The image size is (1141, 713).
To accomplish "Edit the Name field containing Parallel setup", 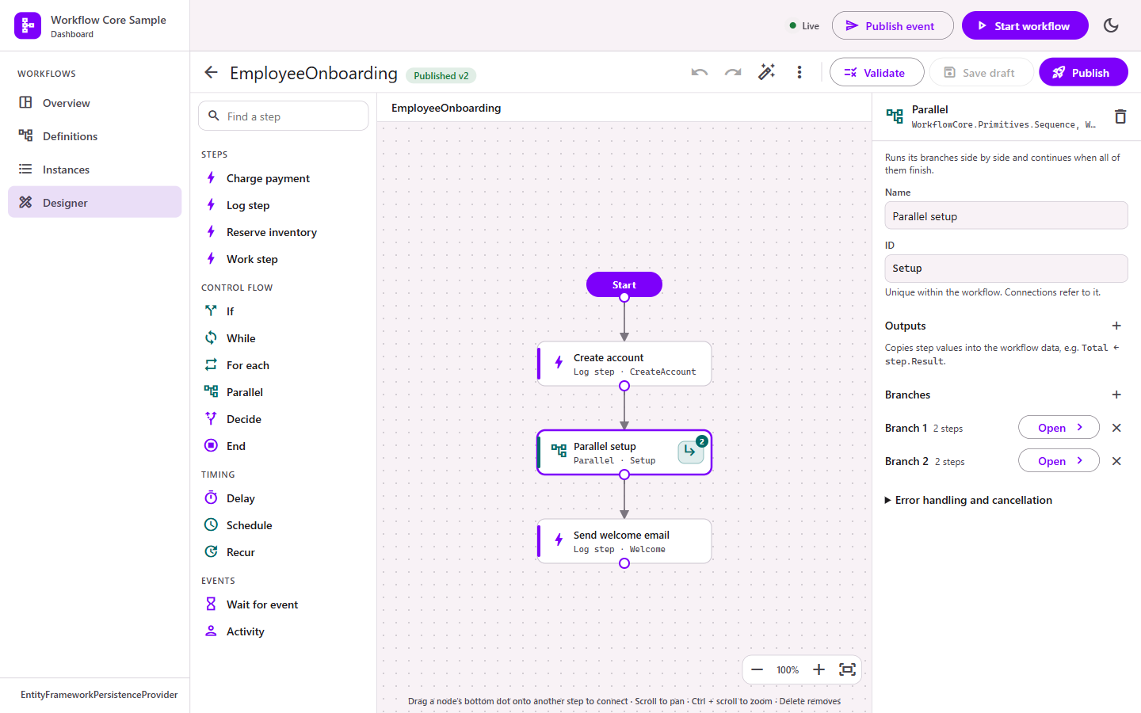I will click(1006, 216).
